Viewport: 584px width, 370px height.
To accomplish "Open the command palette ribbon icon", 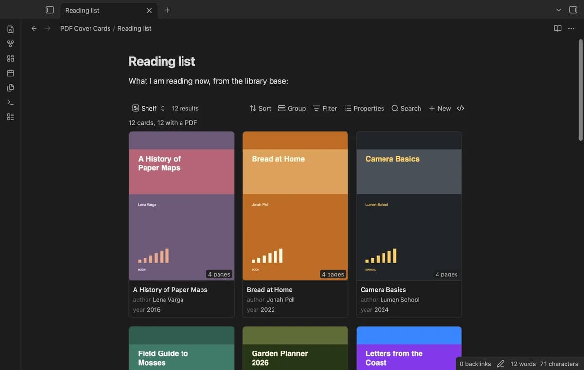I will click(10, 102).
